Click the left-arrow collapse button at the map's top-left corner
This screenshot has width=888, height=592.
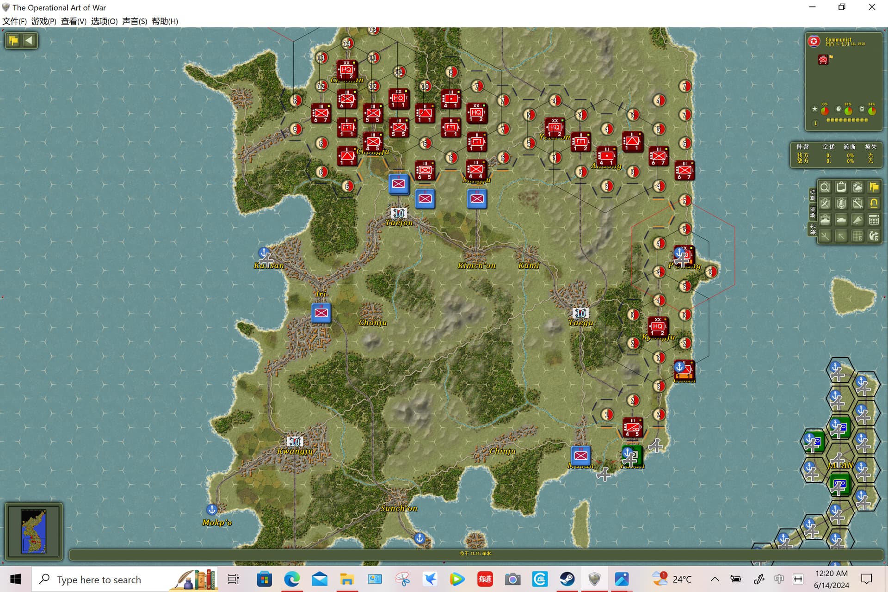29,40
